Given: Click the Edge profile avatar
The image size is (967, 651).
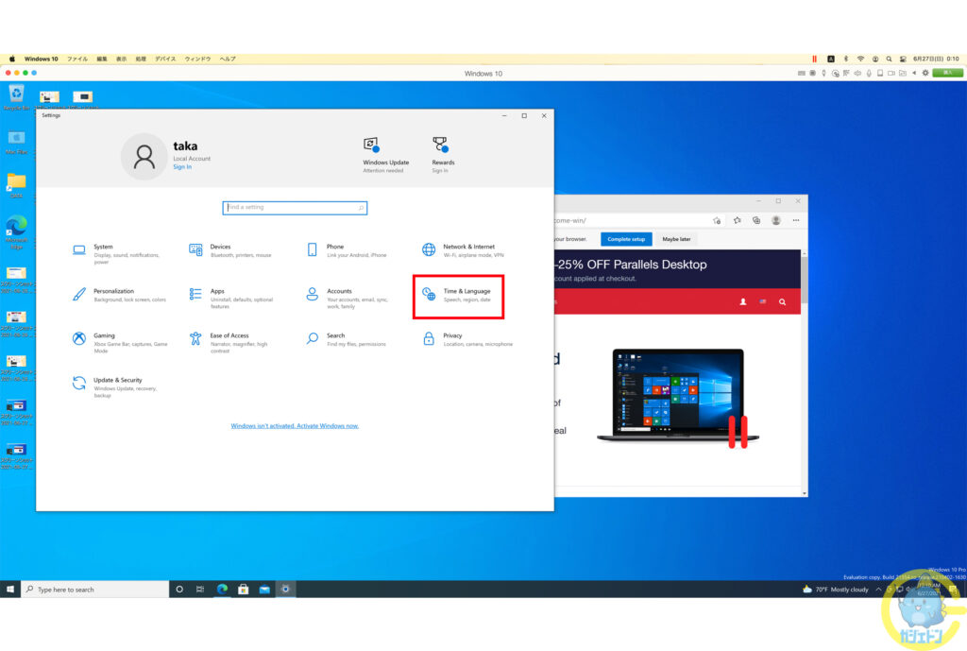Looking at the screenshot, I should click(776, 220).
